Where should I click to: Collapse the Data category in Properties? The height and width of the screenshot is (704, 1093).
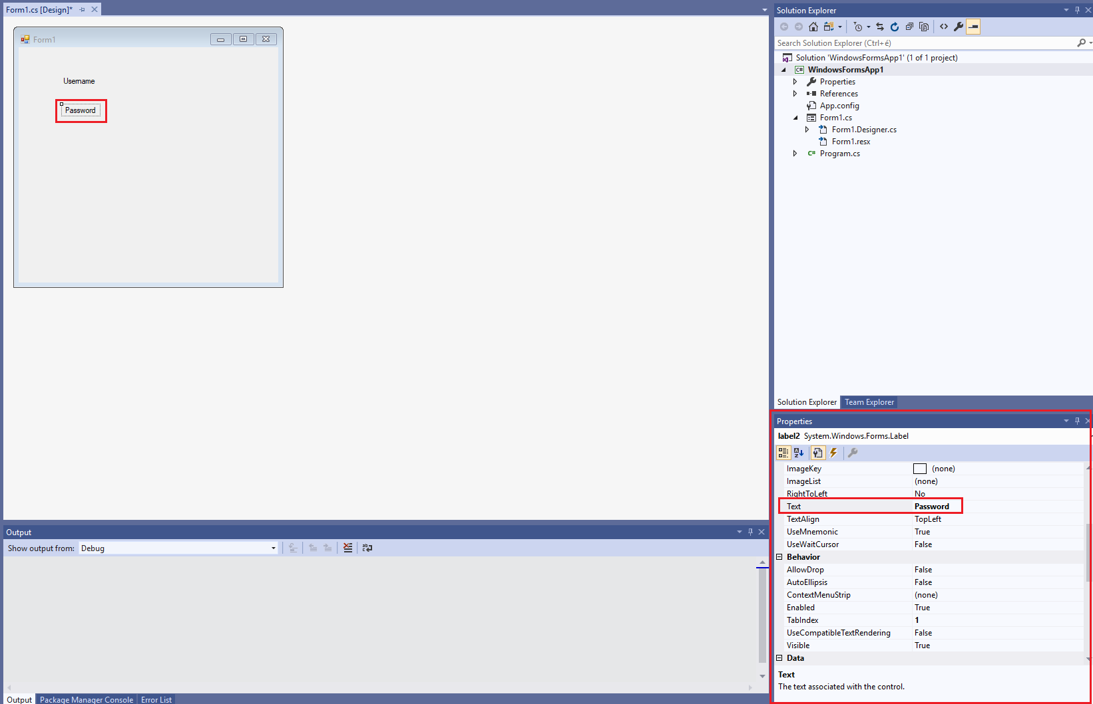[779, 658]
